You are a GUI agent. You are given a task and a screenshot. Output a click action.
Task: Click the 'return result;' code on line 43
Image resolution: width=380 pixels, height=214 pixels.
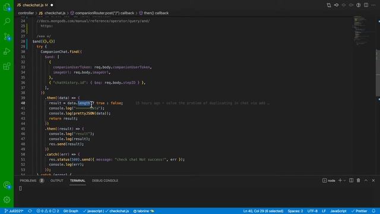coord(64,119)
